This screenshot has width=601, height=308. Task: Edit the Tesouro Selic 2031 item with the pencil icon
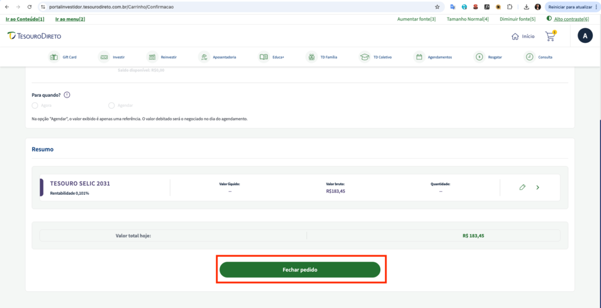(522, 187)
